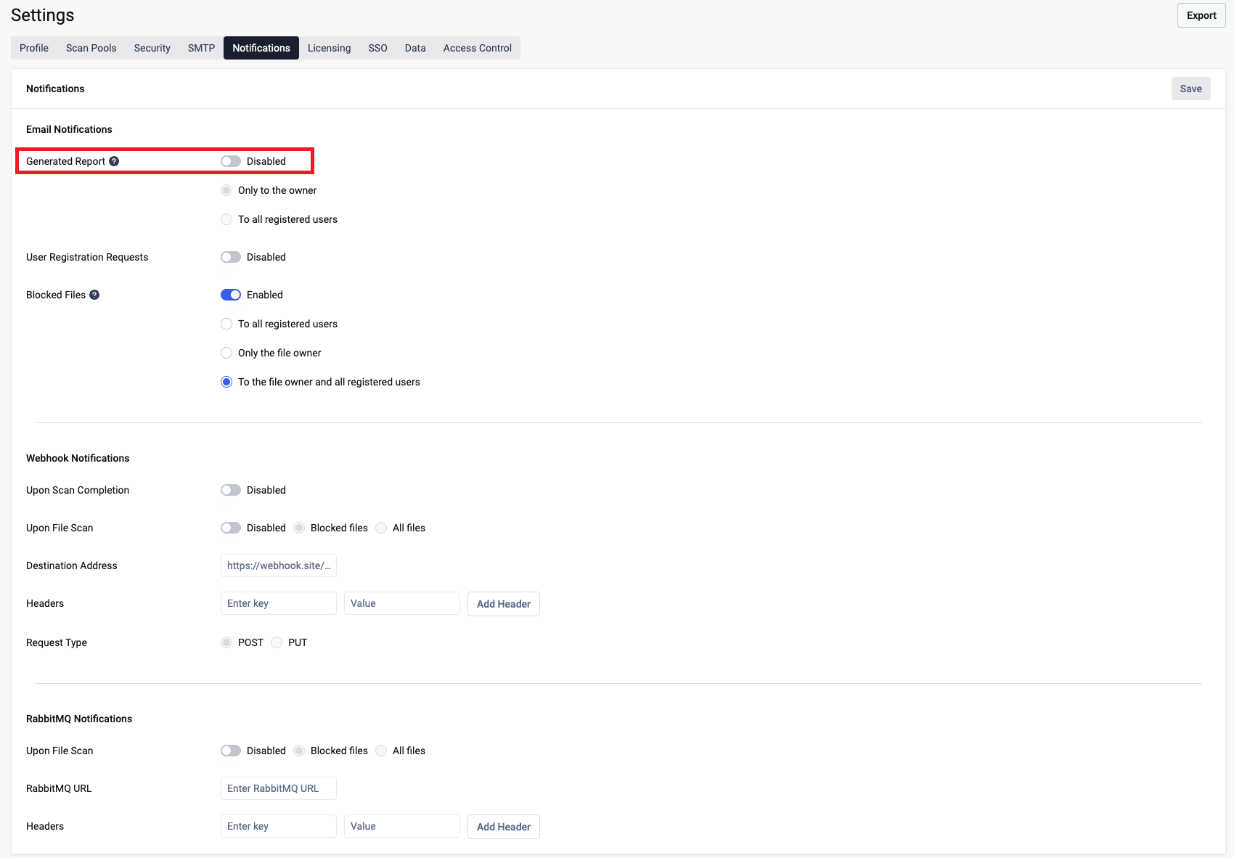Click the 'Upon Scan Completion' label
The width and height of the screenshot is (1234, 858).
78,490
